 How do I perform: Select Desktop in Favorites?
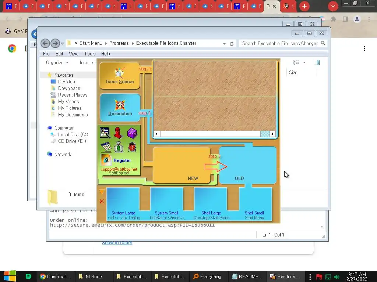coord(66,82)
